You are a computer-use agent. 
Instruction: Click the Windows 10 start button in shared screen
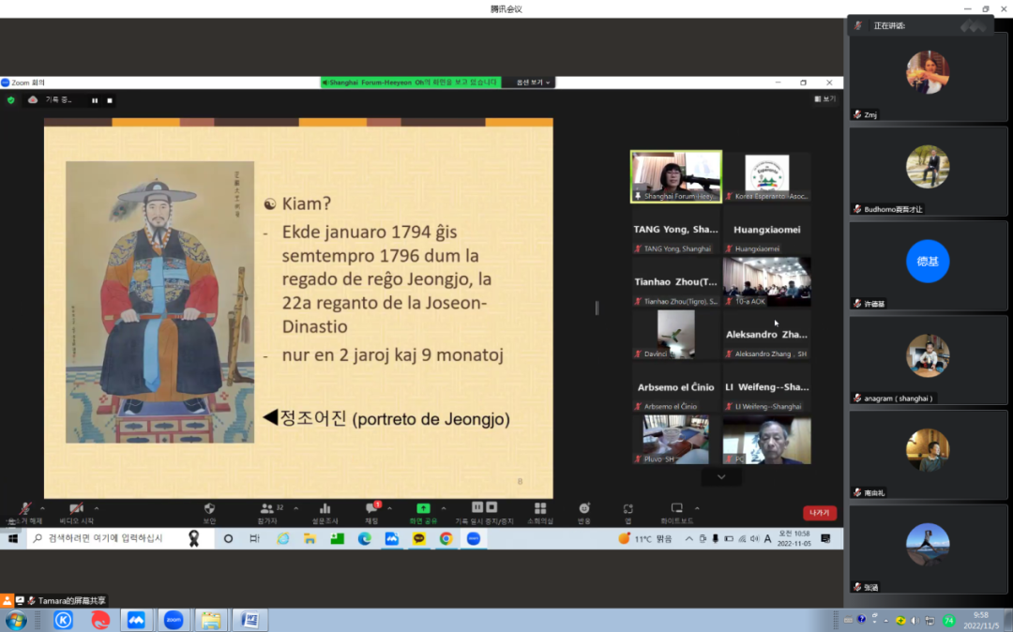coord(12,538)
